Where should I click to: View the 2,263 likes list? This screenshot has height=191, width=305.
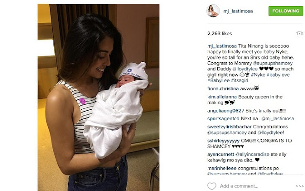pos(219,34)
